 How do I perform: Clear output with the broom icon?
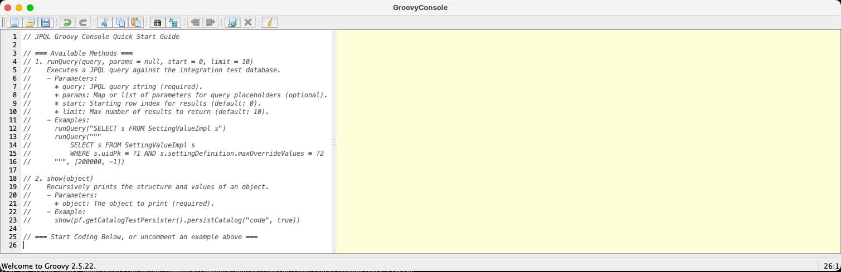270,22
